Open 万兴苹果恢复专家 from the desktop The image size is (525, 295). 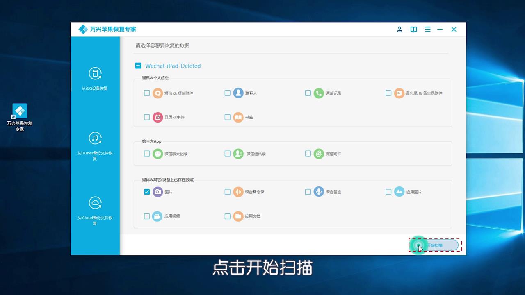[19, 111]
